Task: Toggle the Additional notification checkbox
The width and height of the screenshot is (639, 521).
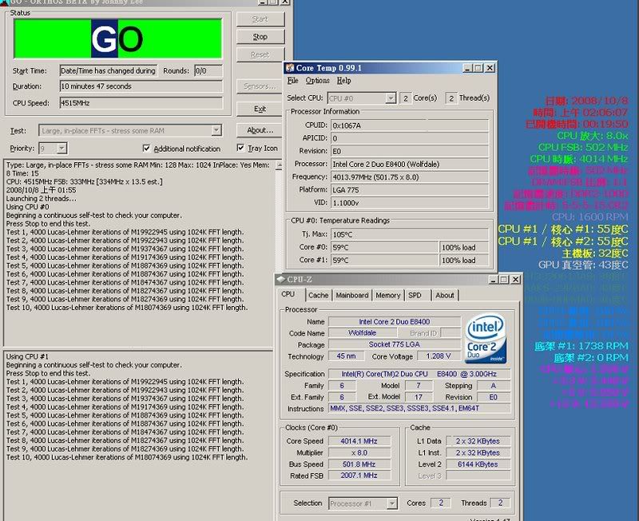Action: click(x=147, y=149)
